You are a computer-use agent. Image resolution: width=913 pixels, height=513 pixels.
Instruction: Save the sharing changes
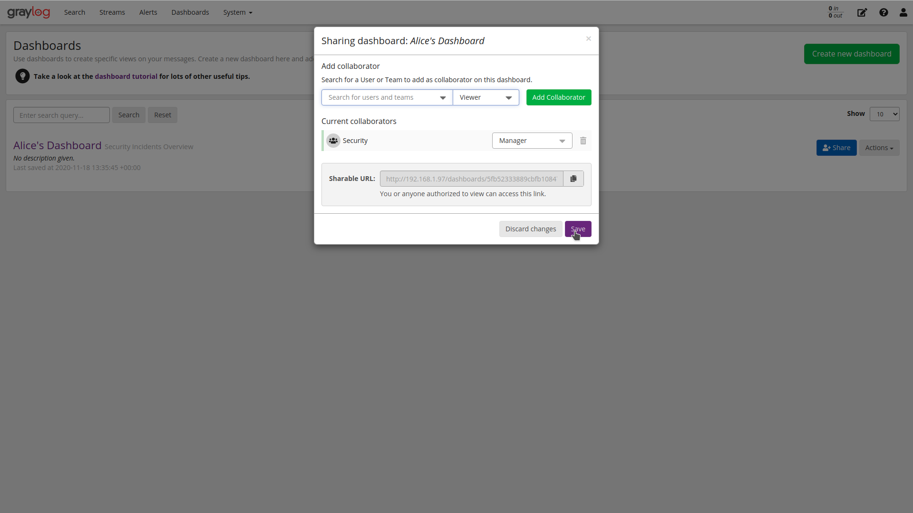point(578,228)
